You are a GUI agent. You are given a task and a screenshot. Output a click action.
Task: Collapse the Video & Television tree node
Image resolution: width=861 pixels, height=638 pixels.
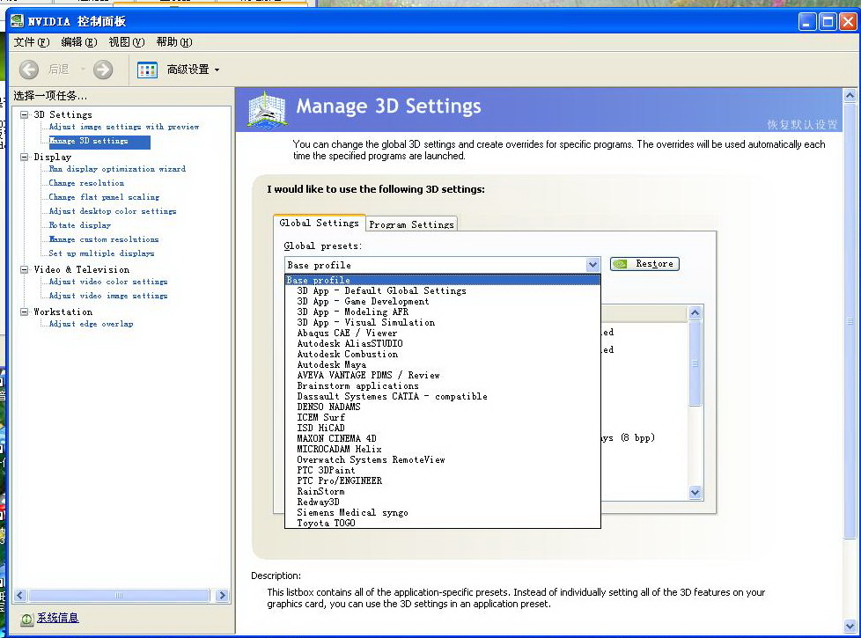pos(24,269)
